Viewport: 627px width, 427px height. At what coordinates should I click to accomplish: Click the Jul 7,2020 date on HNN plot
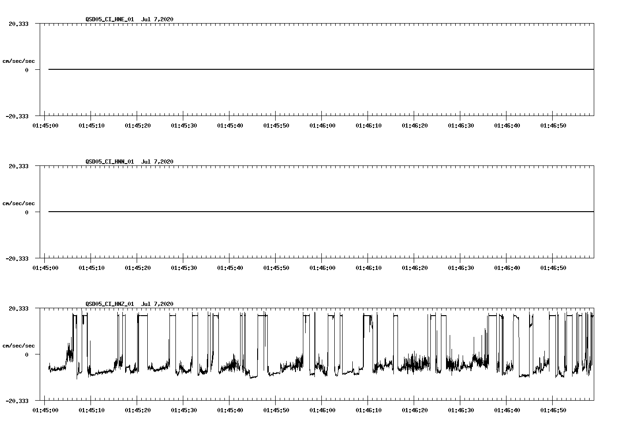point(157,161)
